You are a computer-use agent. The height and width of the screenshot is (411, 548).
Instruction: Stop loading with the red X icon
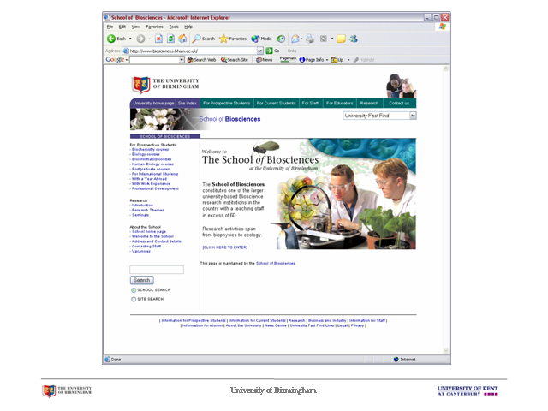point(158,39)
